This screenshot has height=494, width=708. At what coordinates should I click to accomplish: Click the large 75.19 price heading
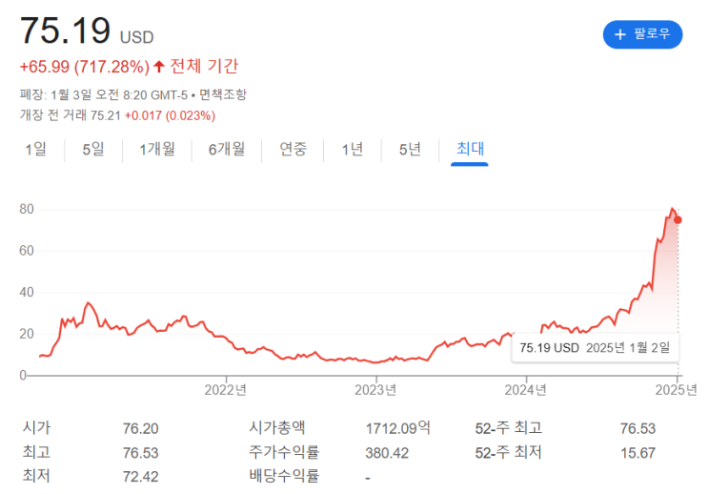(65, 31)
